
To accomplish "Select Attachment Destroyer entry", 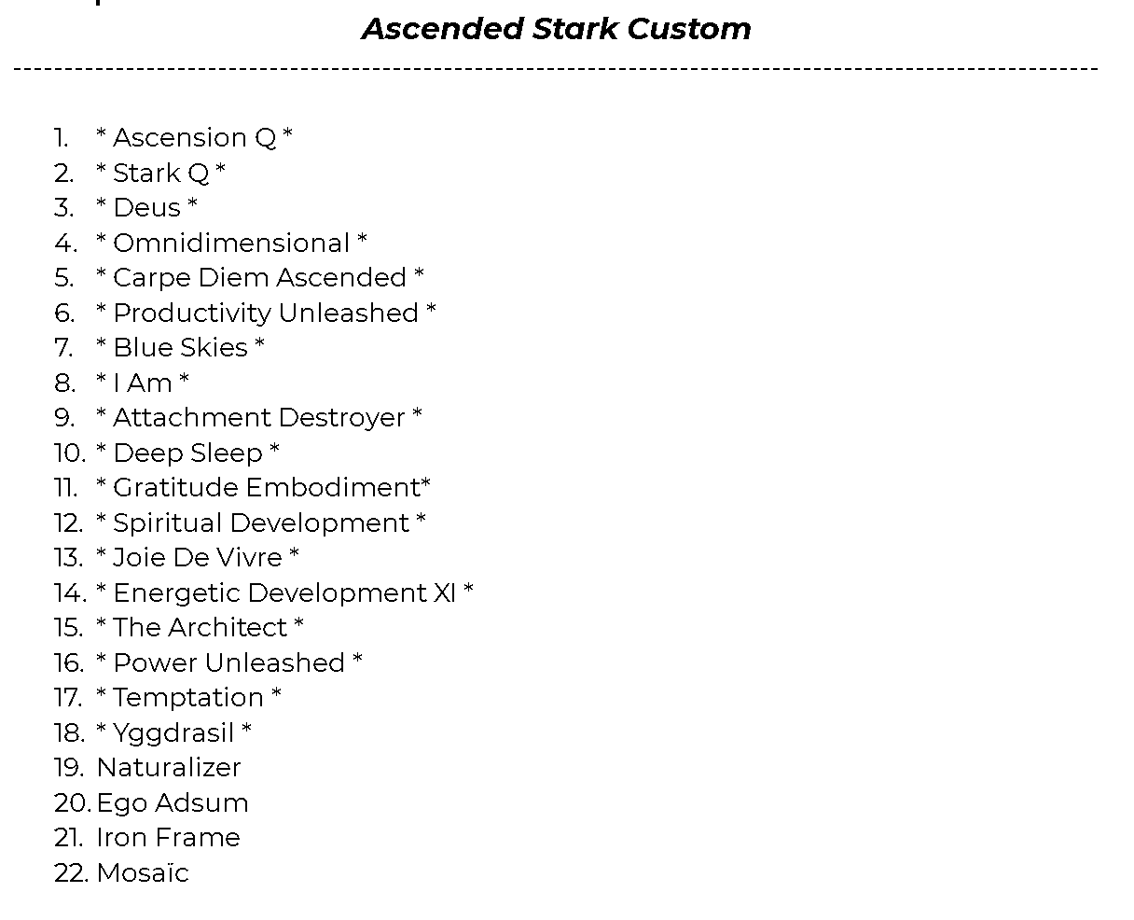I will point(258,418).
